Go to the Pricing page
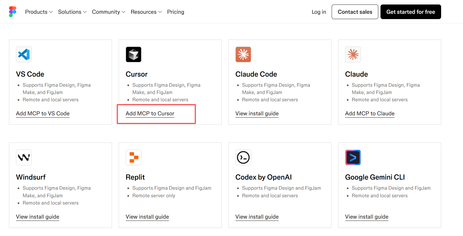463x236 pixels. pyautogui.click(x=176, y=12)
